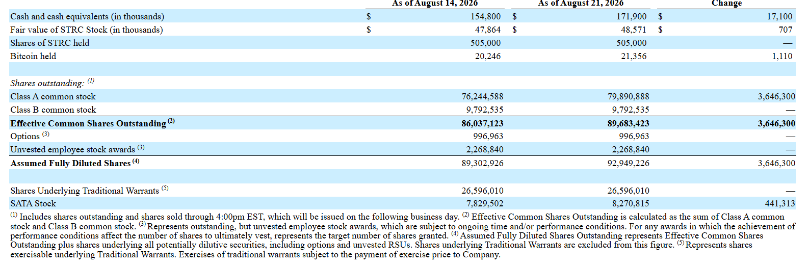Select the STRC change value 707

(786, 30)
